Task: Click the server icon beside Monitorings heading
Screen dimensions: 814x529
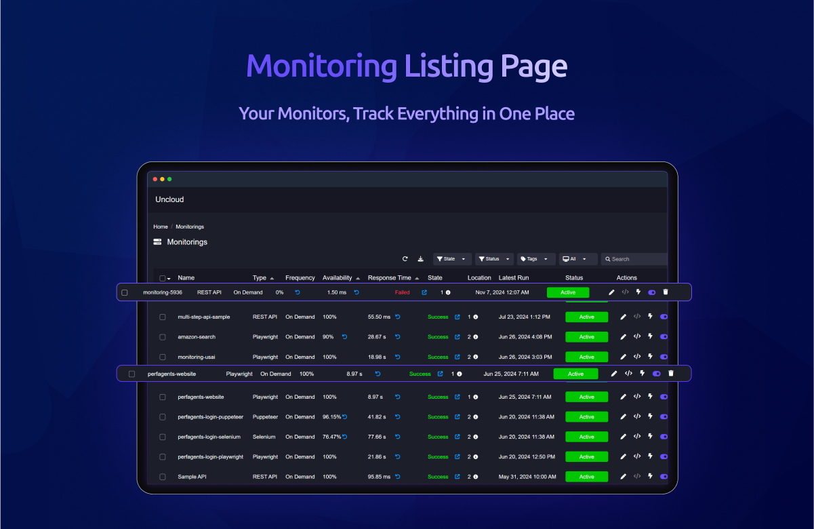Action: (157, 242)
